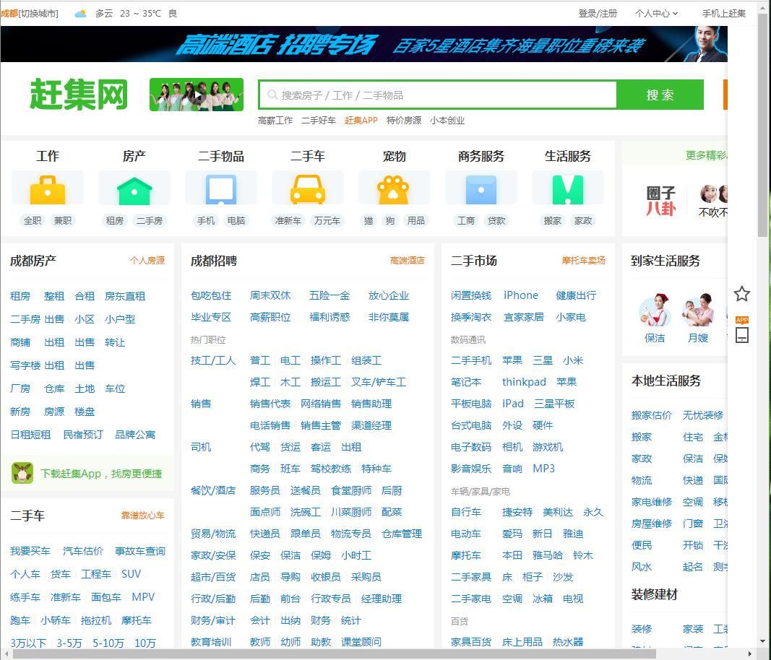Click the 赶集网 logo

click(x=79, y=95)
